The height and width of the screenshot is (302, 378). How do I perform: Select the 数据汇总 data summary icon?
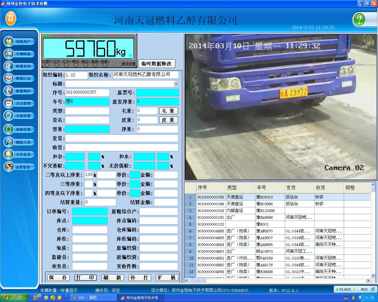[9, 78]
